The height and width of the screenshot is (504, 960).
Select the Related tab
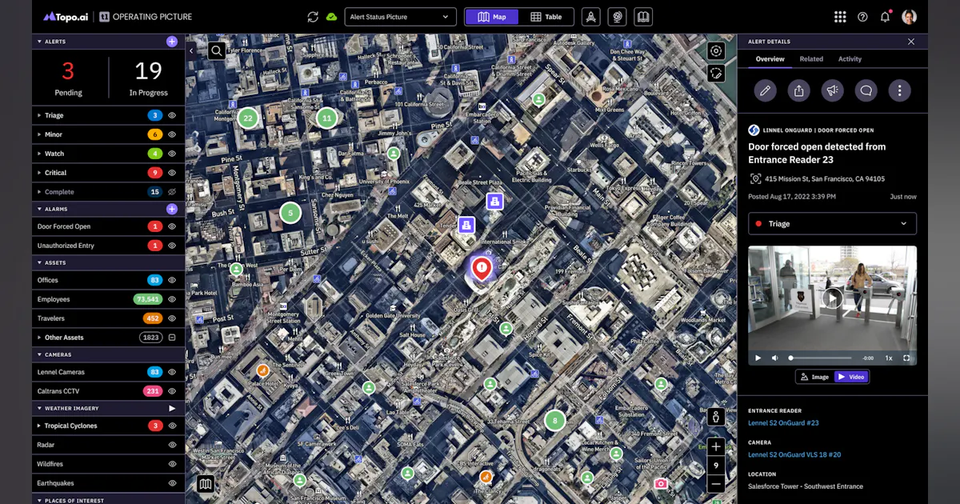coord(811,59)
